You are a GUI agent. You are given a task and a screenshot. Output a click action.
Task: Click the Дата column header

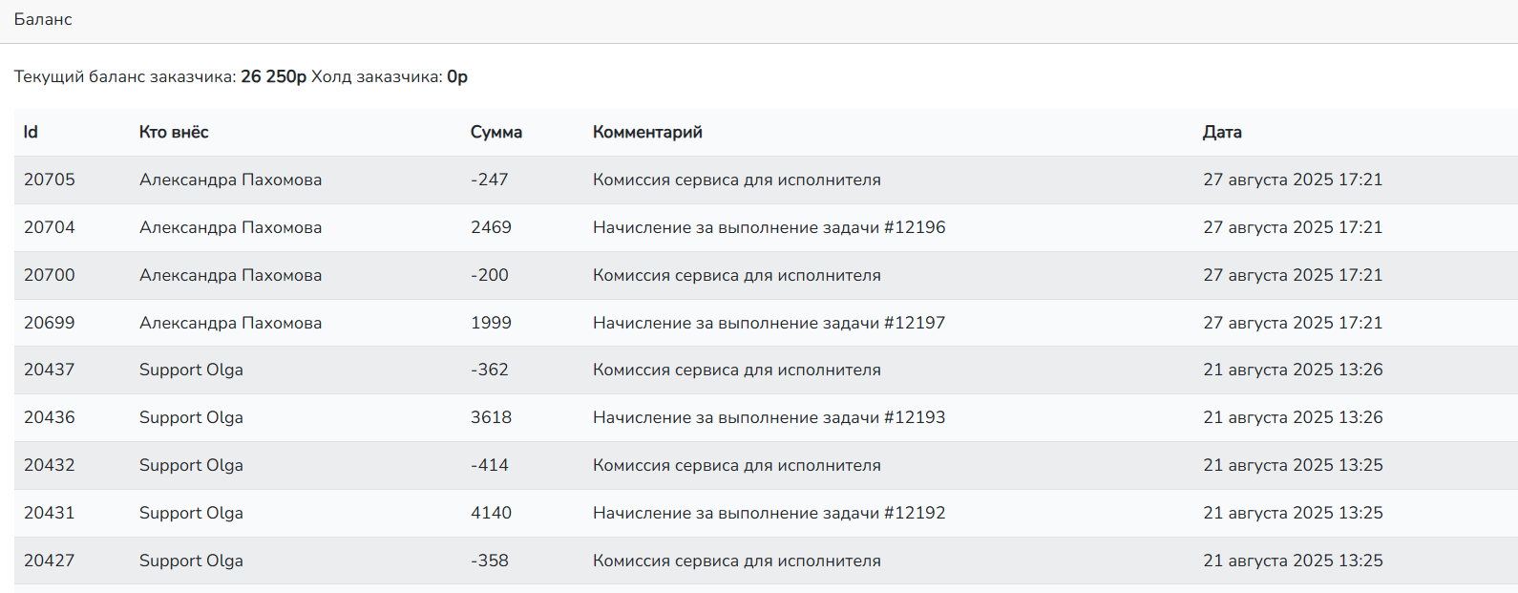point(1222,132)
